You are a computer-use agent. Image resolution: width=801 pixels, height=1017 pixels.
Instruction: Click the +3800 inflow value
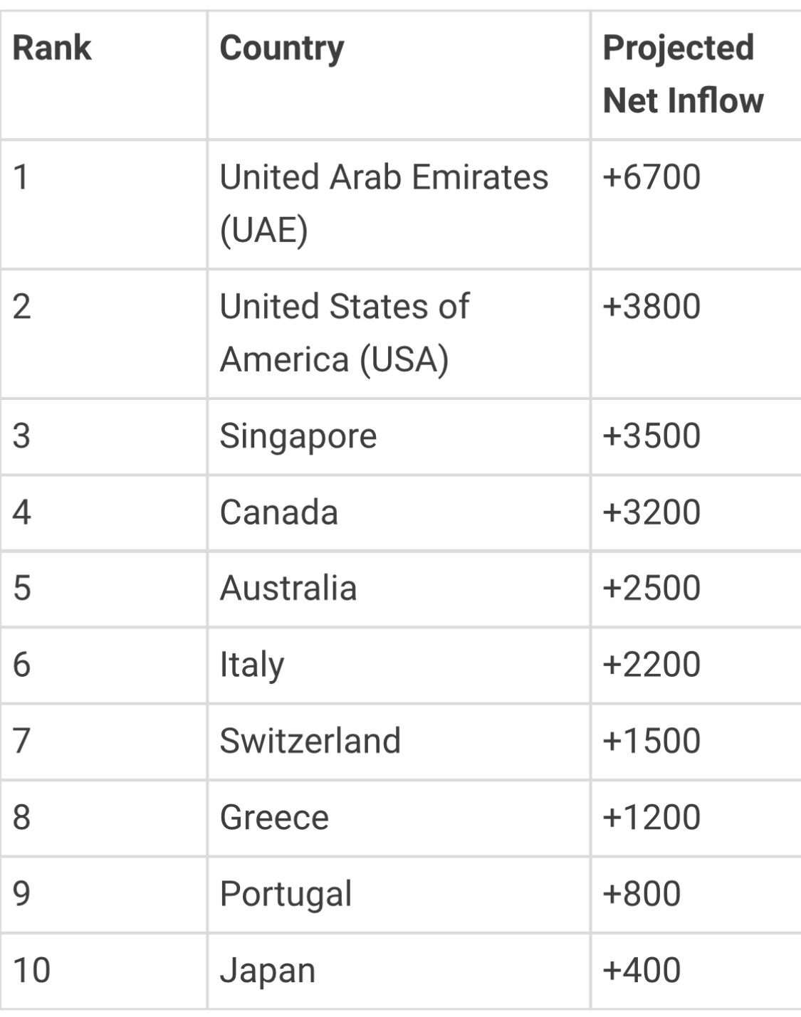click(x=651, y=307)
